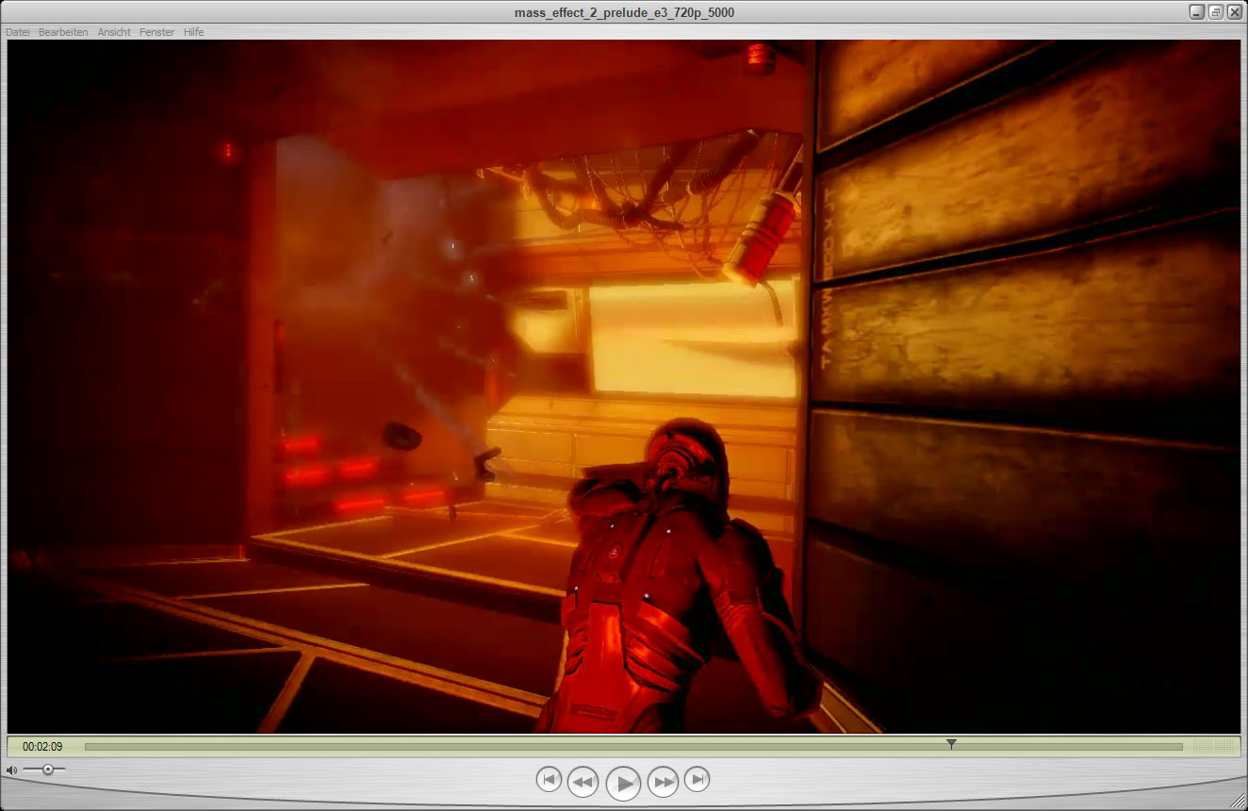Maximize the player window
1248x811 pixels.
1216,12
